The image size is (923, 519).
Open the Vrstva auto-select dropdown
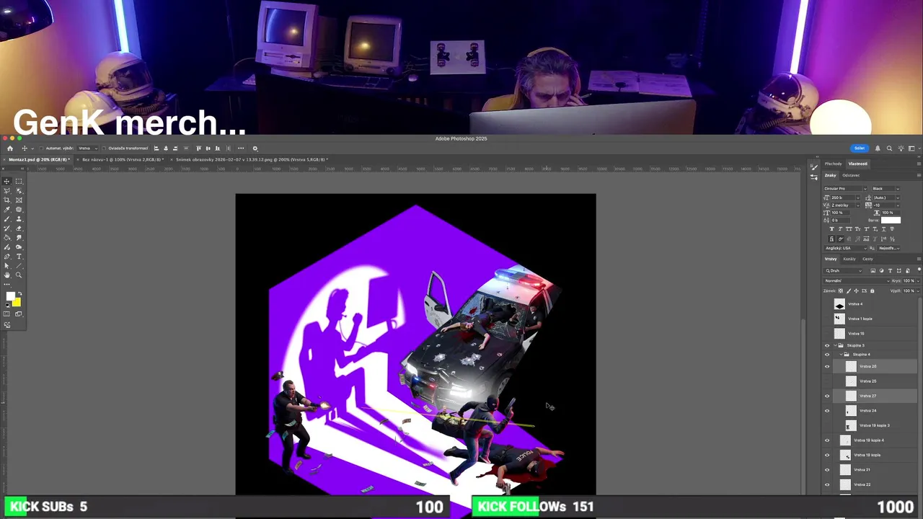point(87,148)
